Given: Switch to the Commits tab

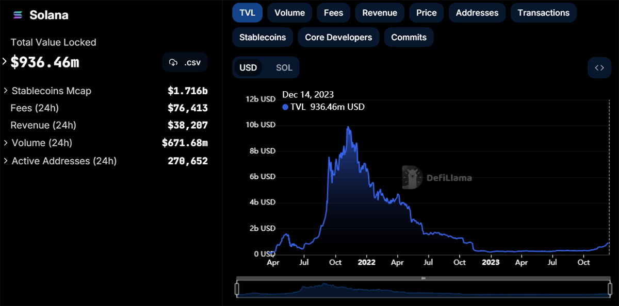Looking at the screenshot, I should (x=409, y=37).
